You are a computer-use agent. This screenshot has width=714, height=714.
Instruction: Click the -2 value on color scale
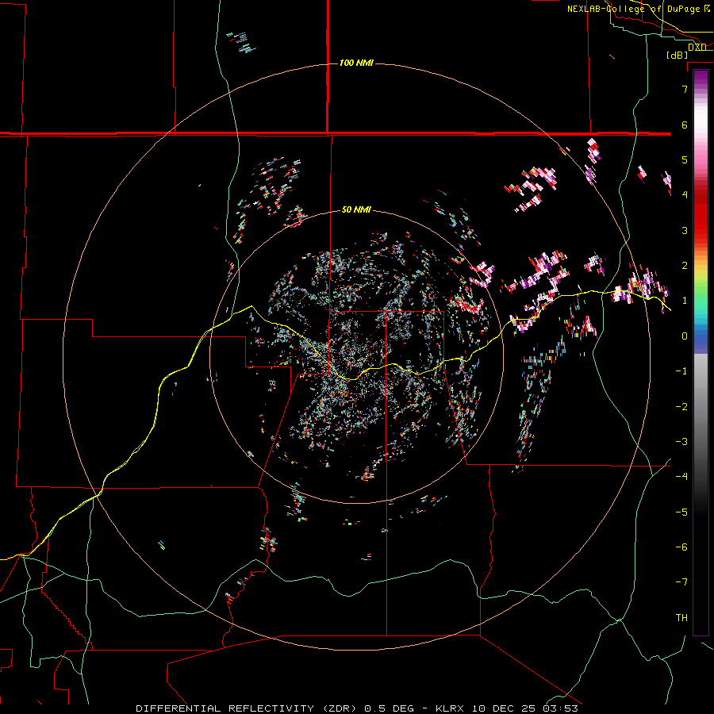[681, 407]
